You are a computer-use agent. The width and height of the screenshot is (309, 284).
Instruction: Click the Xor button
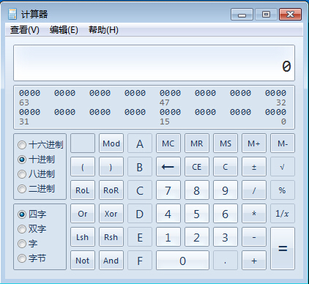pos(111,214)
